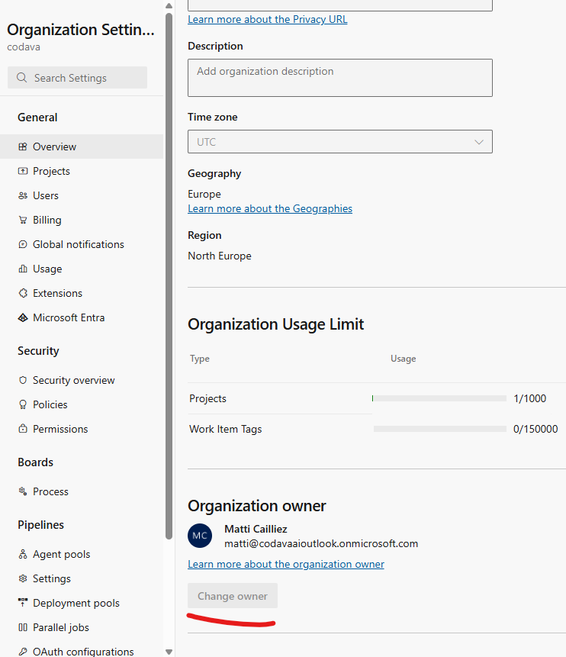Image resolution: width=566 pixels, height=657 pixels.
Task: Open Deployment pools page
Action: pyautogui.click(x=82, y=603)
